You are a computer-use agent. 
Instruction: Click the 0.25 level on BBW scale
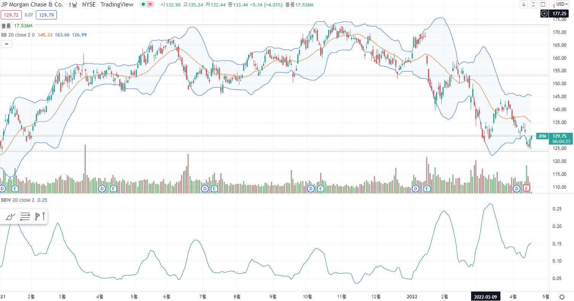coord(557,209)
